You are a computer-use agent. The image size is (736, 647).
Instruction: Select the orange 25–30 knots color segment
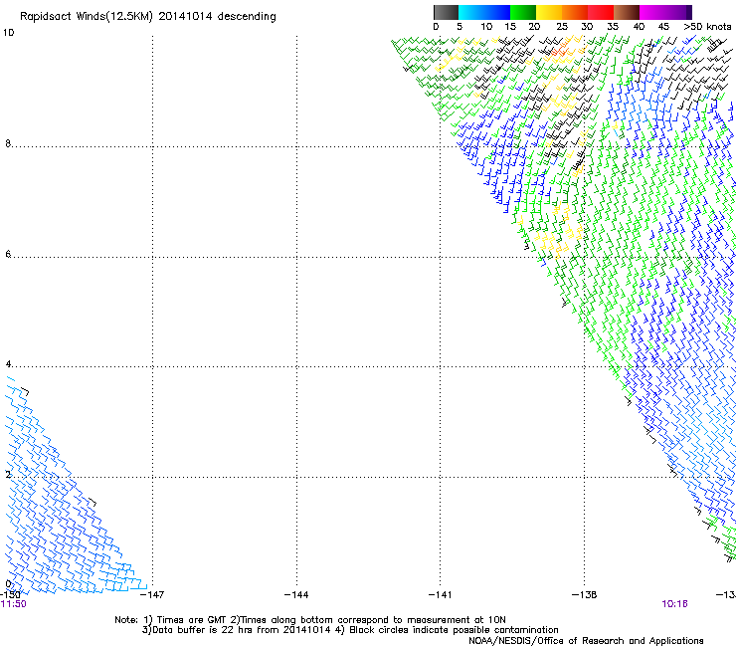tap(575, 12)
